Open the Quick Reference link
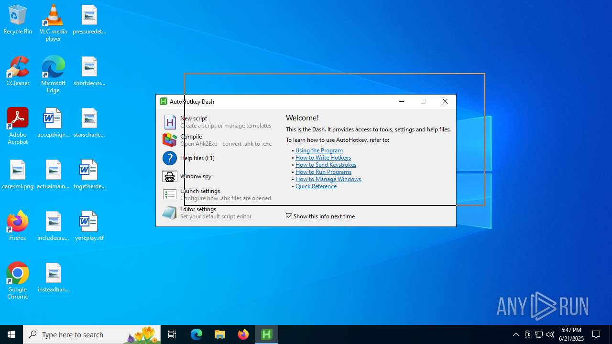Image resolution: width=612 pixels, height=344 pixels. 316,186
